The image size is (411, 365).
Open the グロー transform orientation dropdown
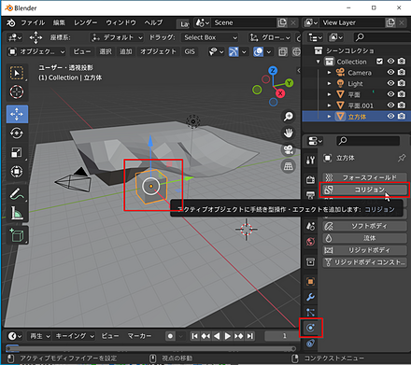coord(270,37)
